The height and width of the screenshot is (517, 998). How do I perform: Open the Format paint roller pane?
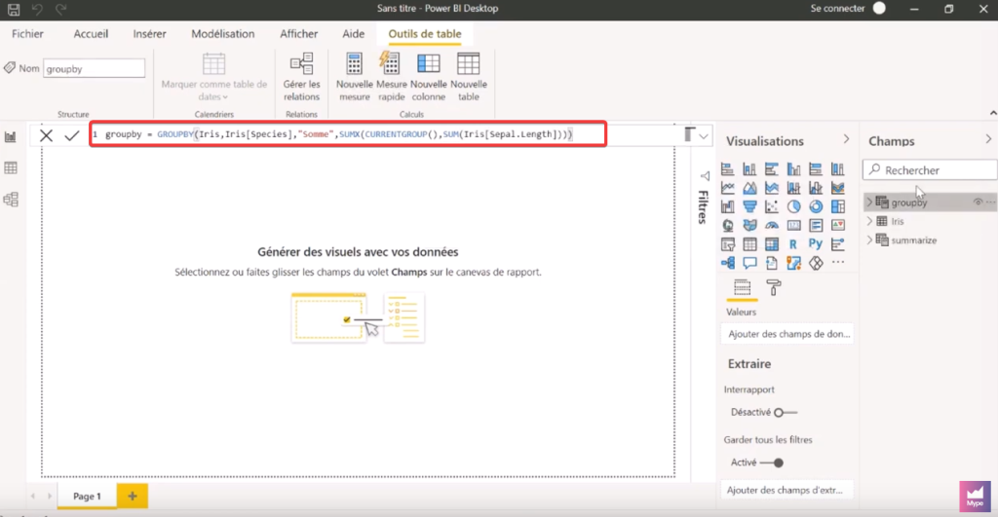[773, 288]
